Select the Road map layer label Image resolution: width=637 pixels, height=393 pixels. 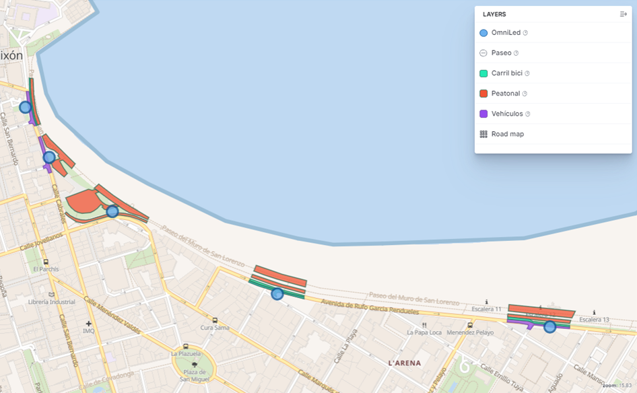507,134
